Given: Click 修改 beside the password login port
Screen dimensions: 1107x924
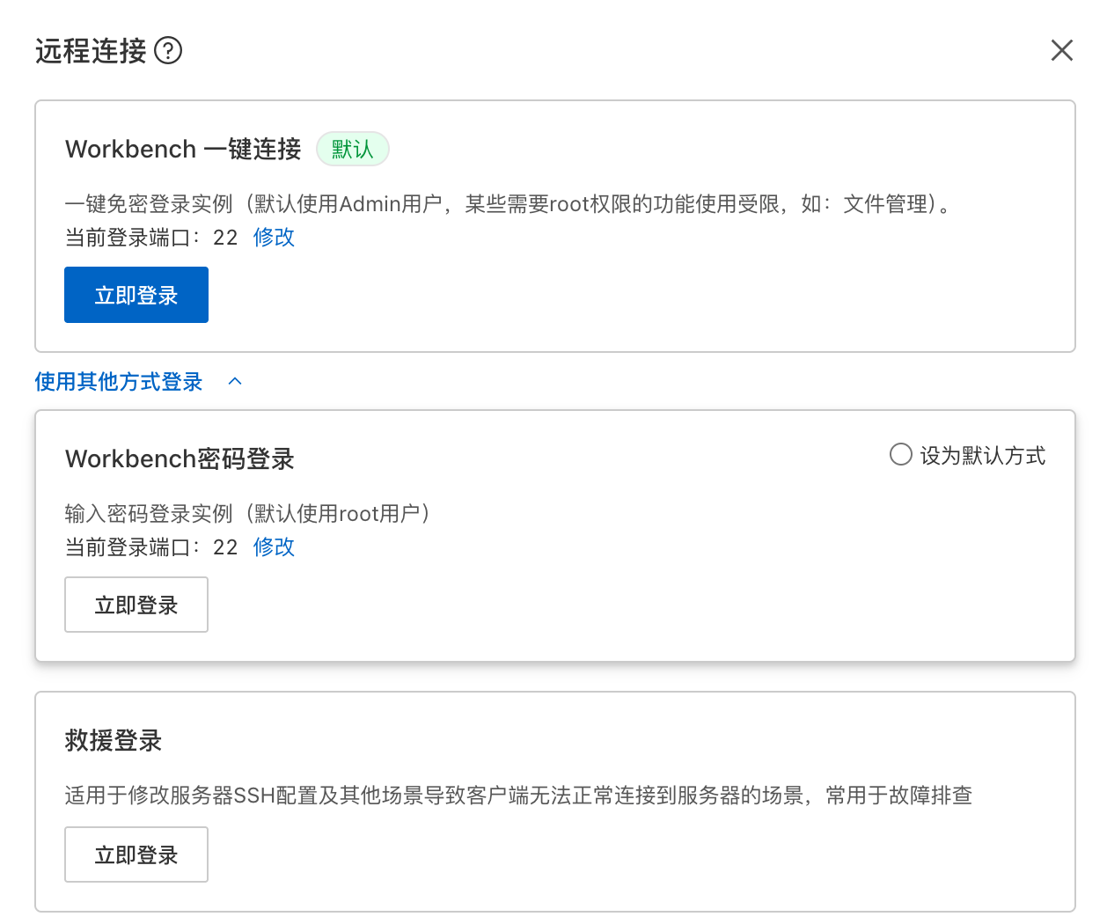Looking at the screenshot, I should (273, 546).
